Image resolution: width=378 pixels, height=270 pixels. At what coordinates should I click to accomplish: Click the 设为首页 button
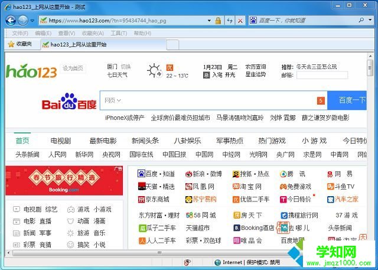pos(73,69)
